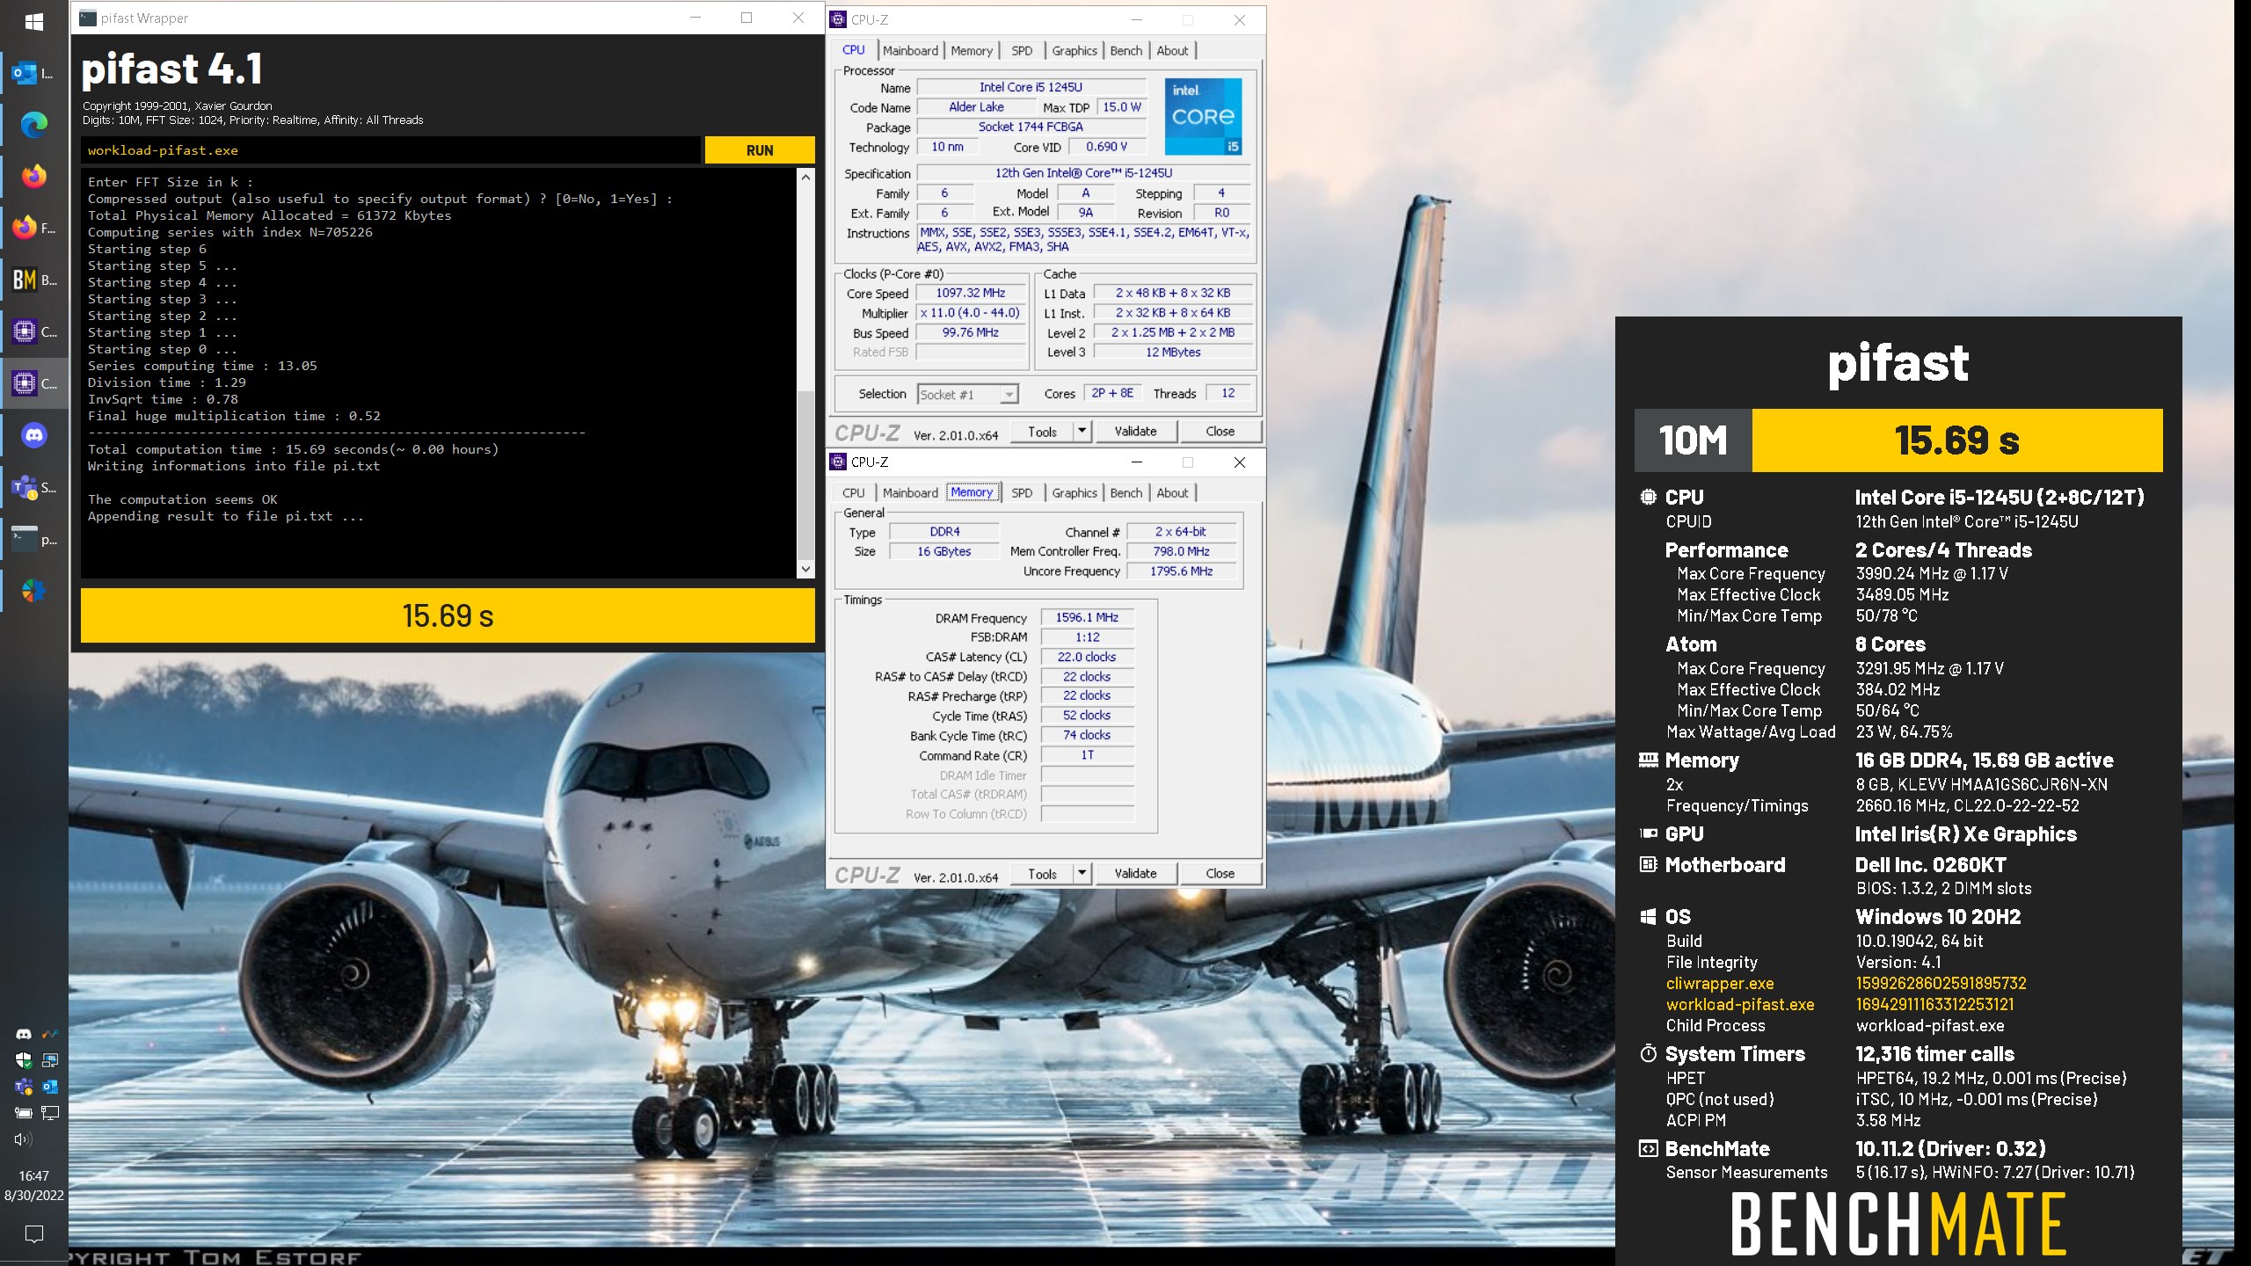The height and width of the screenshot is (1266, 2251).
Task: Run the pifast benchmark with RUN button
Action: 760,150
